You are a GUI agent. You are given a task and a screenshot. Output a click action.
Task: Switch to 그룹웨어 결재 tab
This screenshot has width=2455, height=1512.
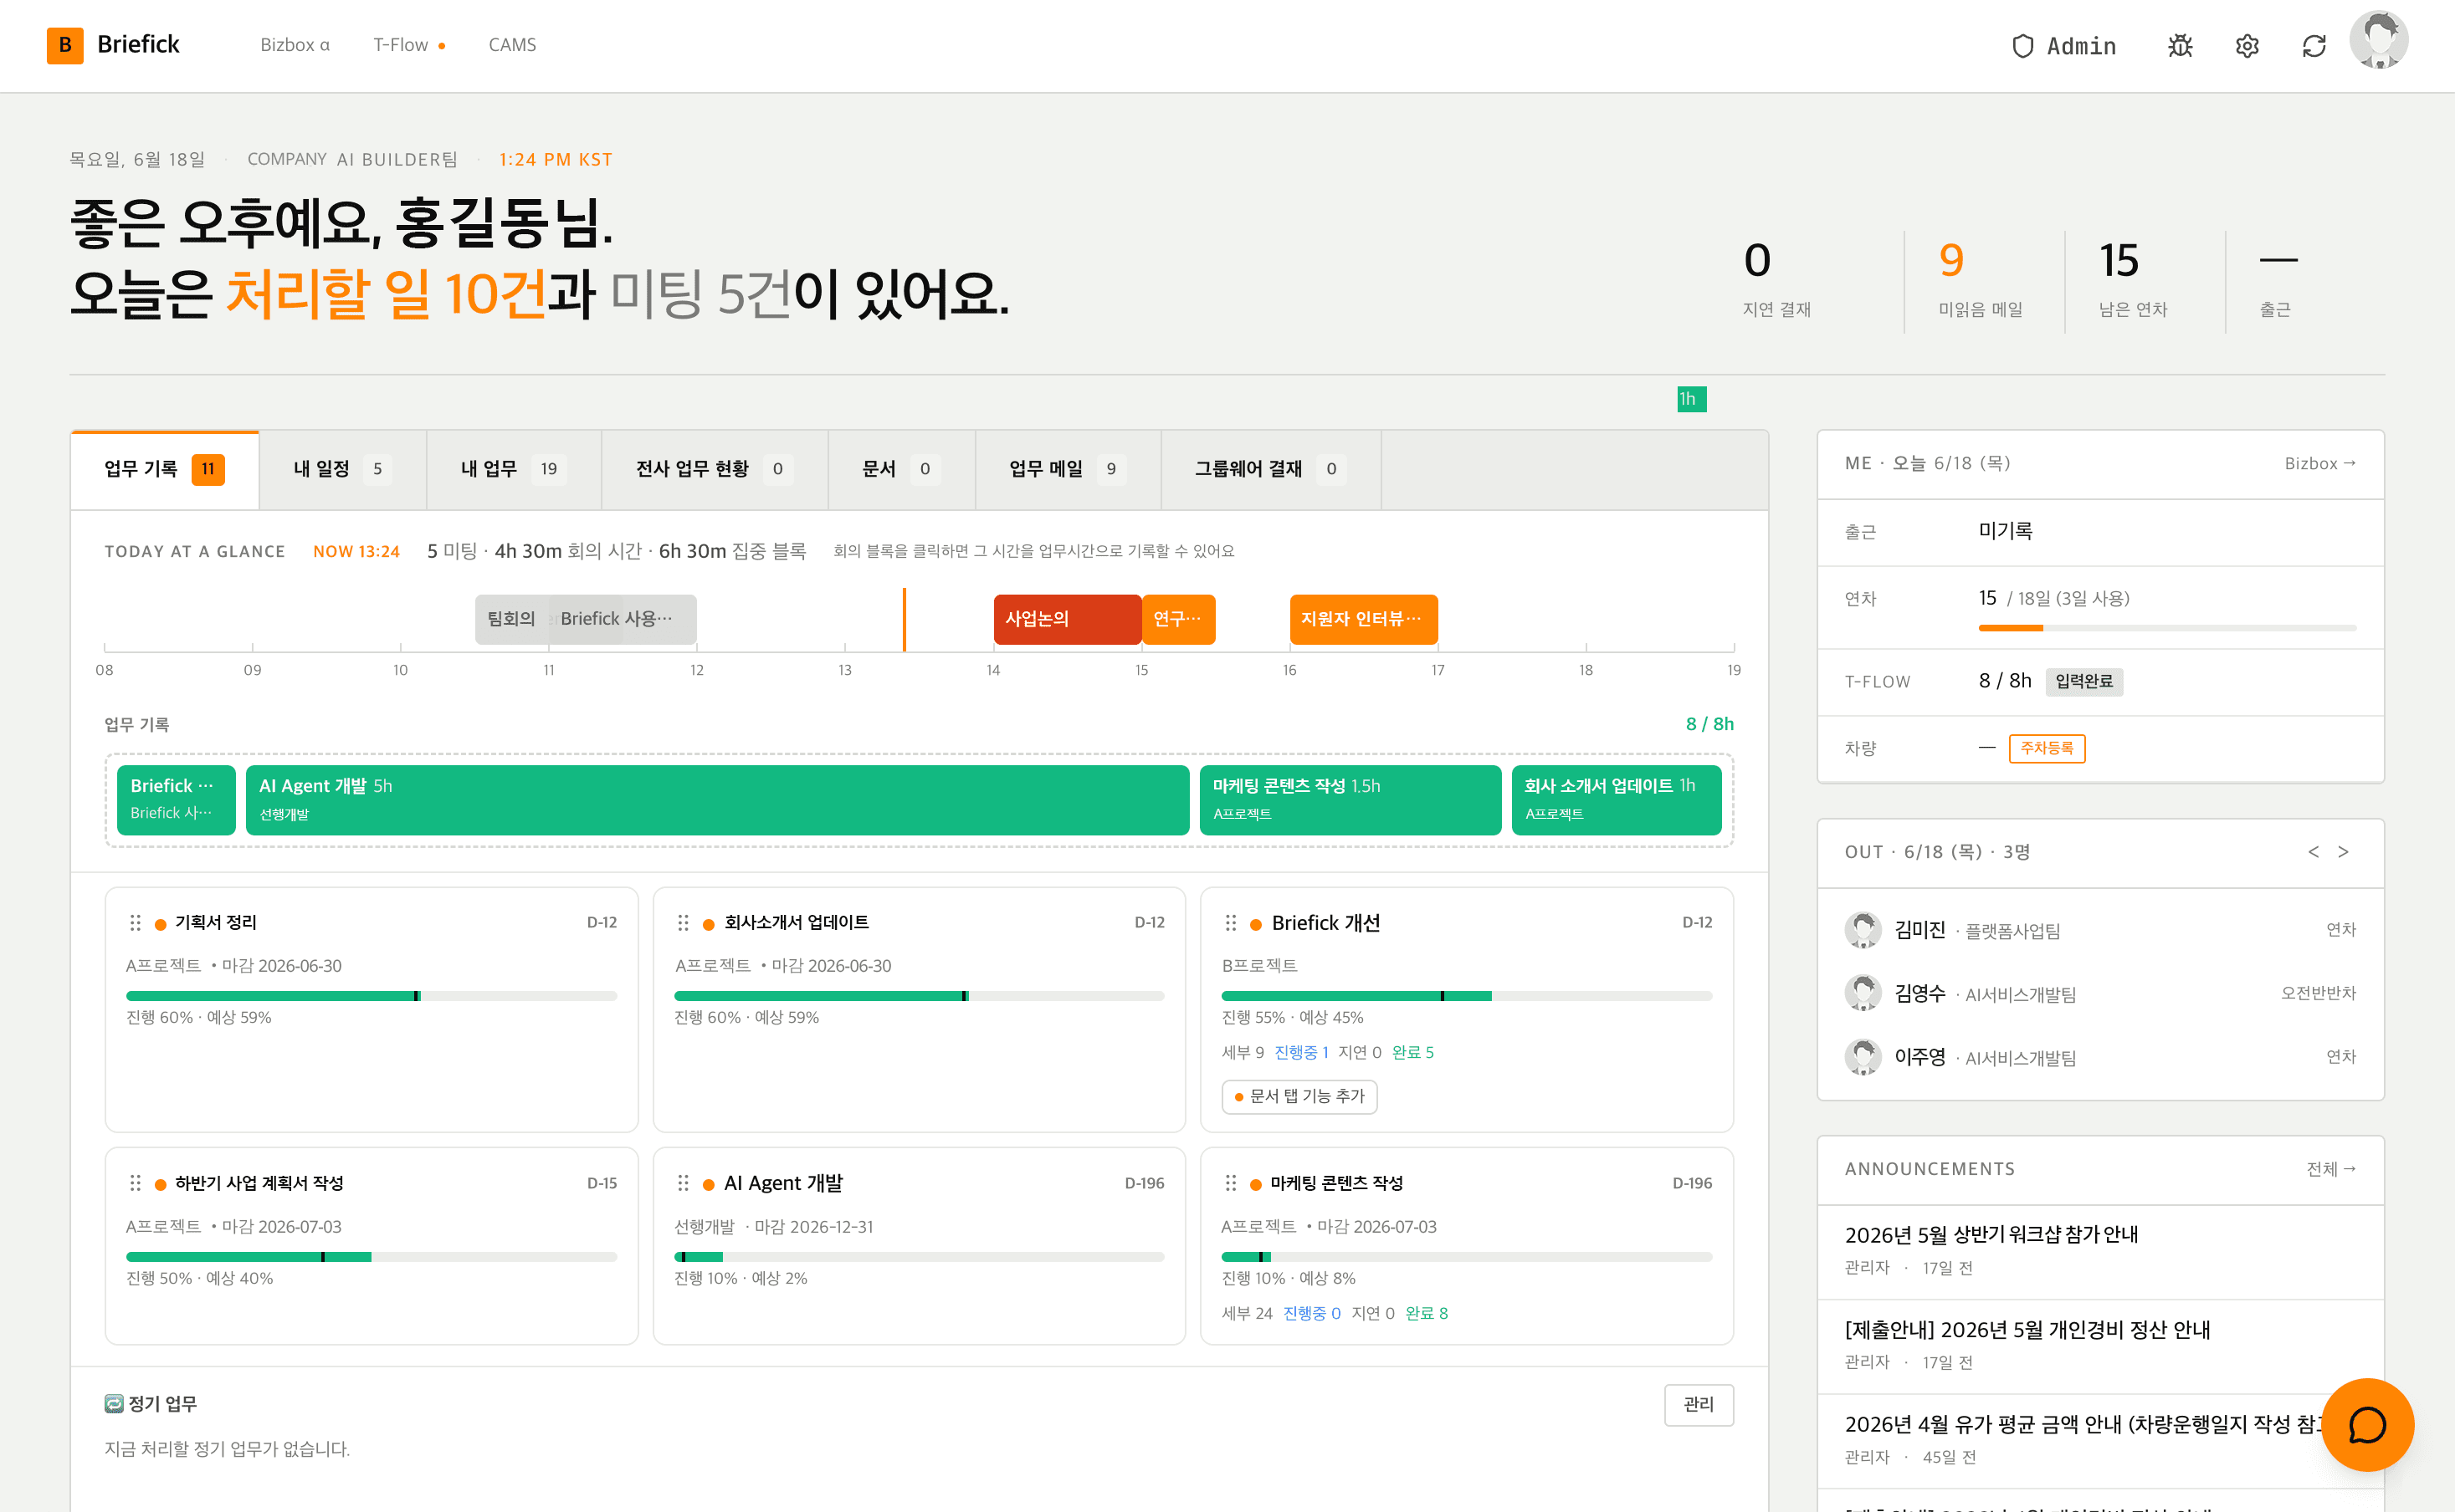[1272, 470]
